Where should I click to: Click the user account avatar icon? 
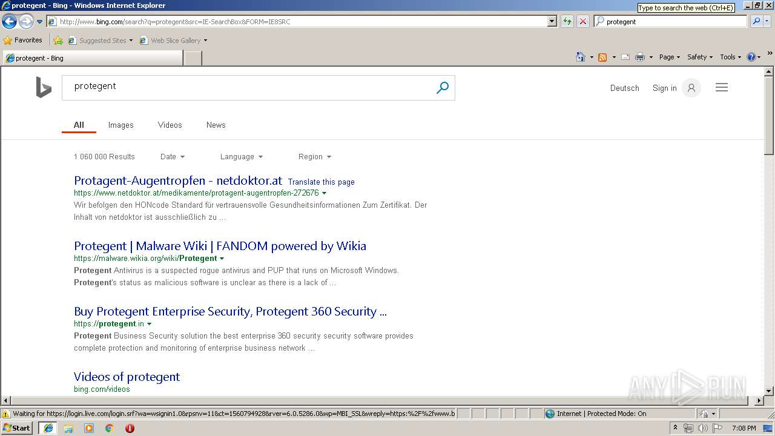pos(691,88)
